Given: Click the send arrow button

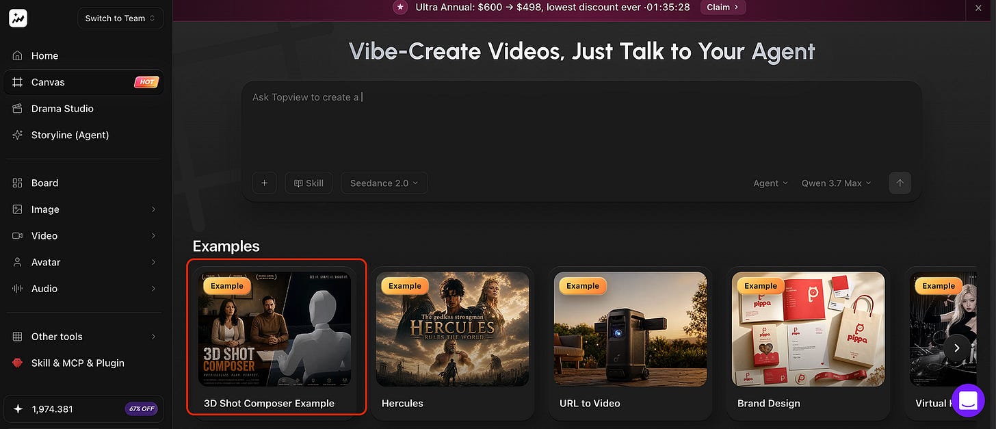Looking at the screenshot, I should 900,183.
